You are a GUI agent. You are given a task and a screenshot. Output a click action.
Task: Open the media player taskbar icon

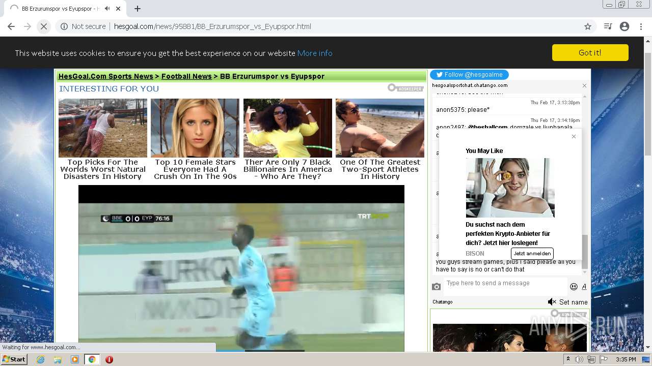pyautogui.click(x=75, y=359)
